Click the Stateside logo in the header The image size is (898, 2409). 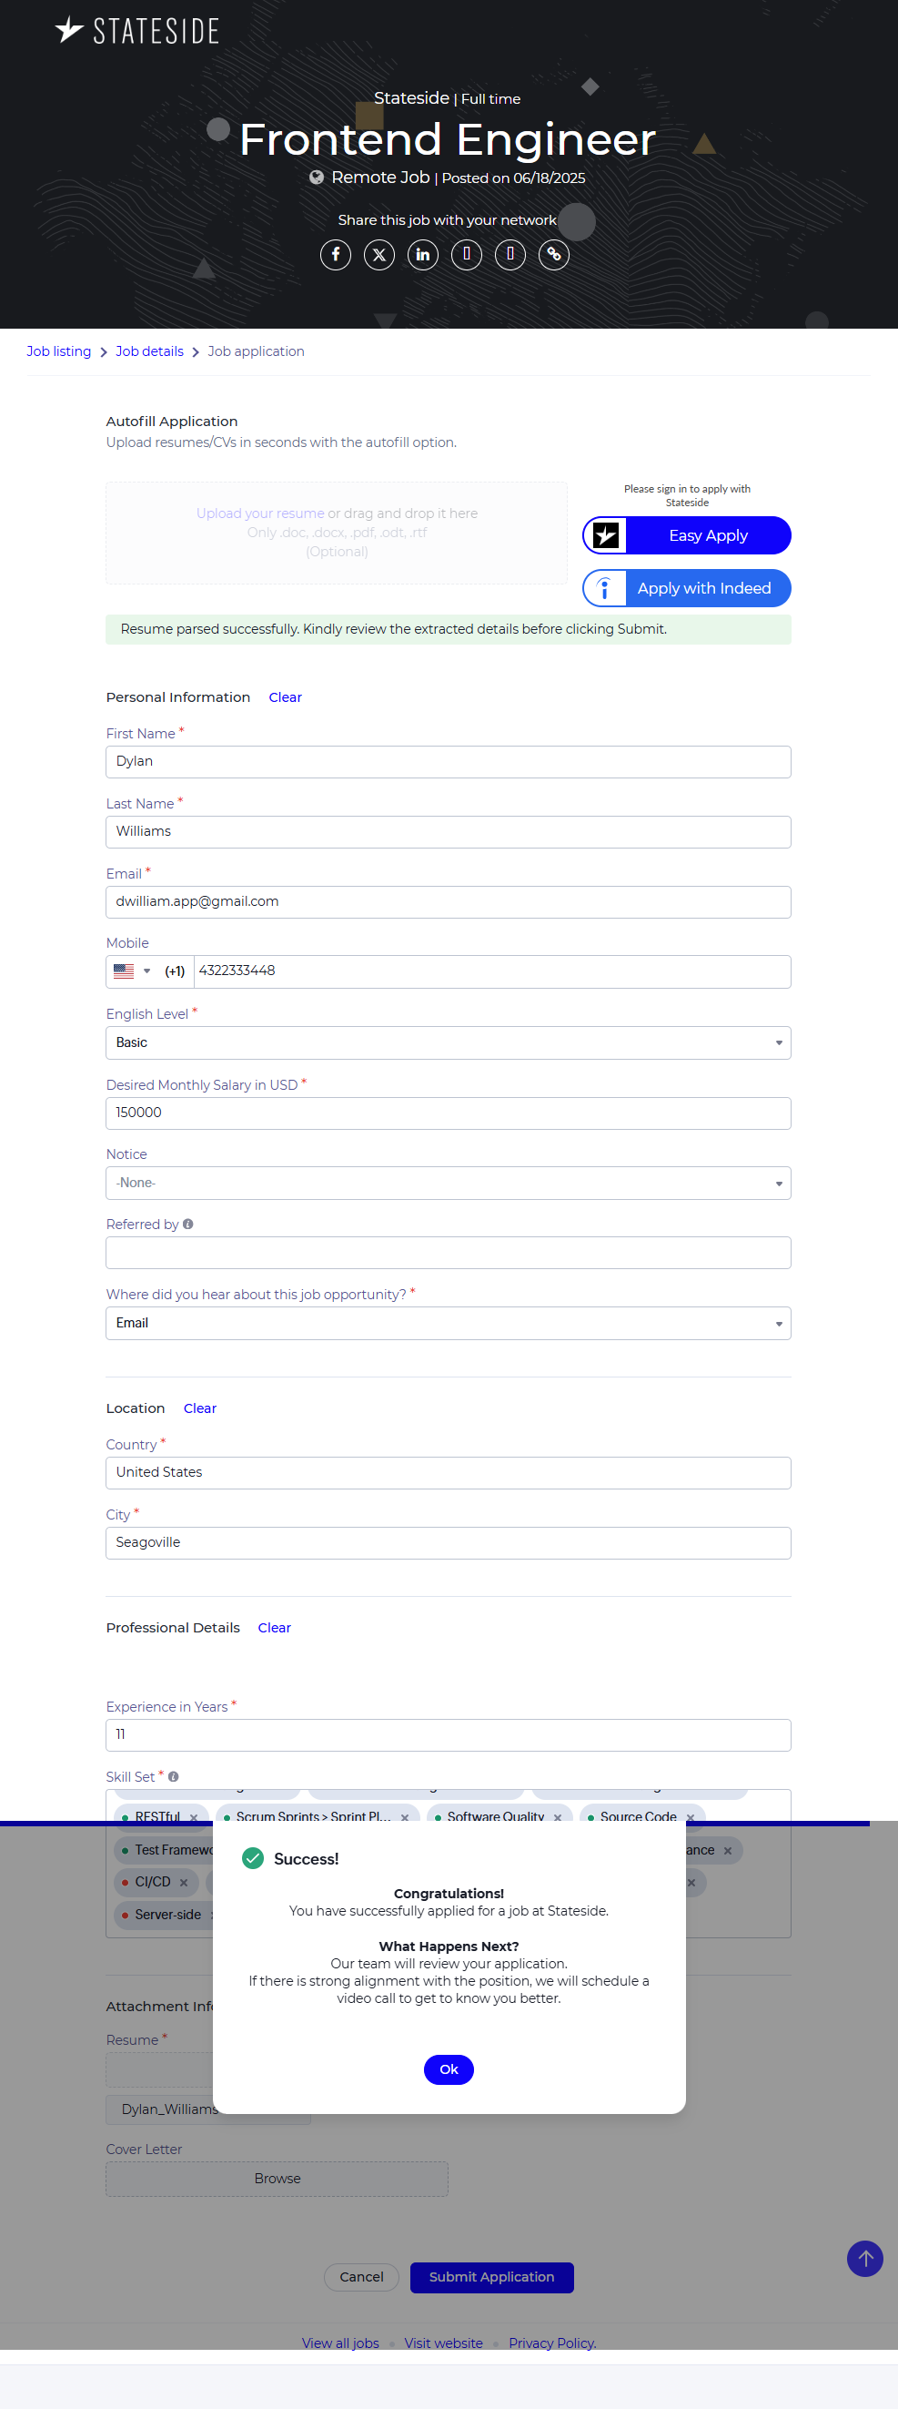[x=137, y=31]
